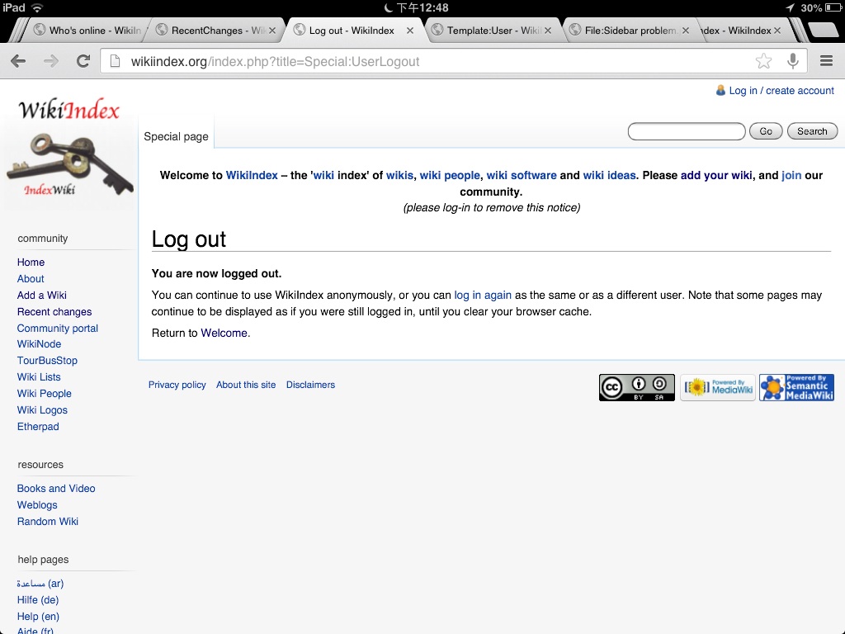Image resolution: width=845 pixels, height=634 pixels.
Task: Open the Creative Commons BY-SA badge
Action: [x=636, y=387]
